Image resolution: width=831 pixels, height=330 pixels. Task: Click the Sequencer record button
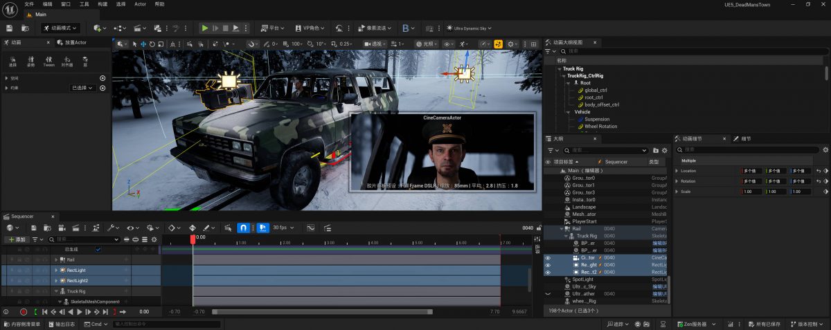[23, 312]
